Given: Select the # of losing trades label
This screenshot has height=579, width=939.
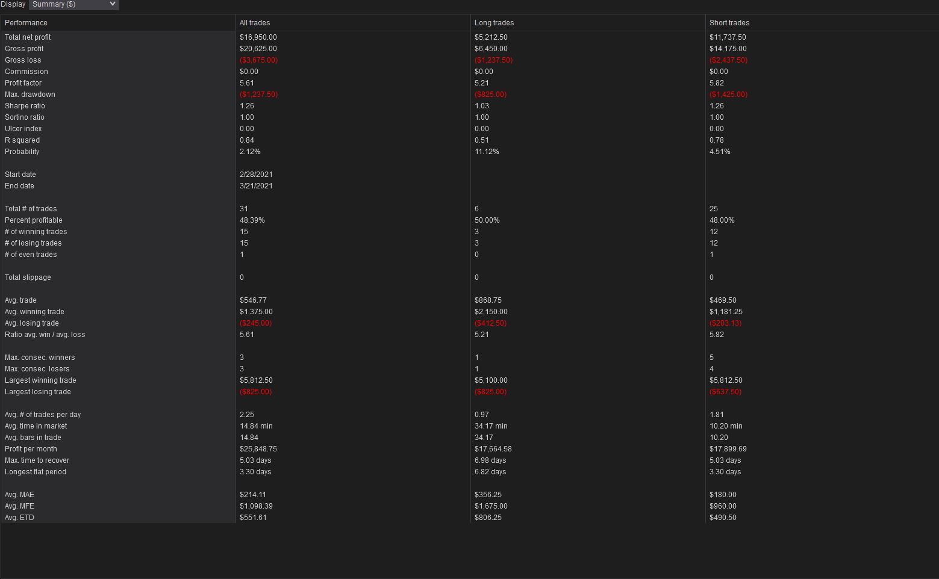Looking at the screenshot, I should 33,243.
